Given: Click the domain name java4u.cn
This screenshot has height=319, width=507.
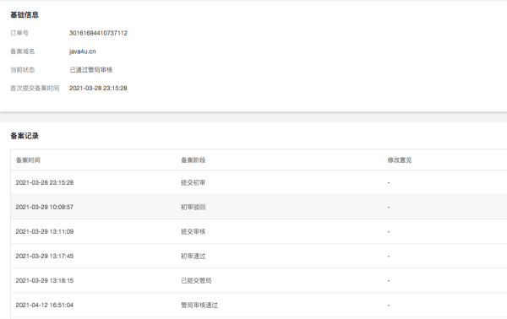Looking at the screenshot, I should 83,51.
